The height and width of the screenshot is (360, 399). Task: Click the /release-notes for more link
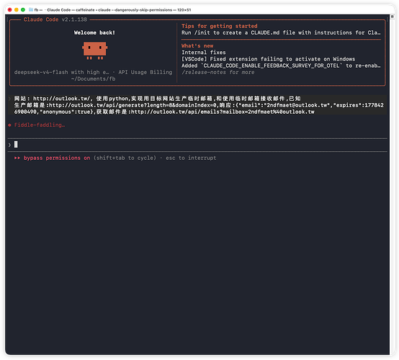pyautogui.click(x=218, y=72)
